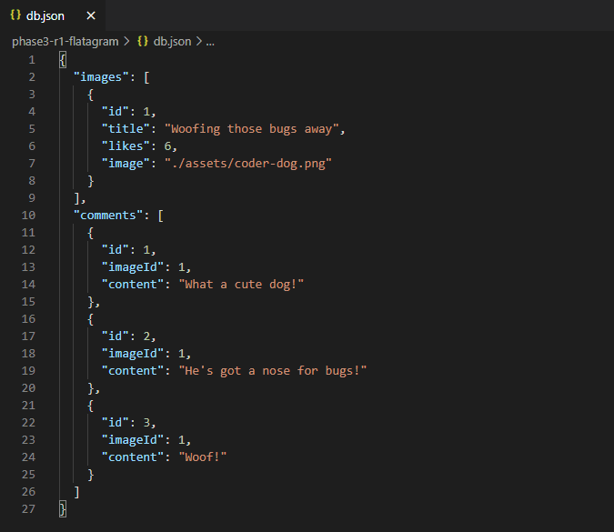Click the "He's got a nose for bugs!" string
The height and width of the screenshot is (532, 614).
tap(273, 371)
